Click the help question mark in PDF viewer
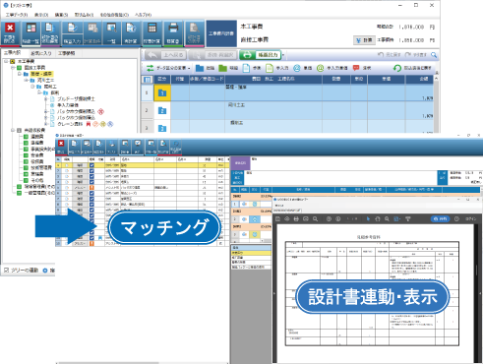The image size is (483, 364). pyautogui.click(x=456, y=218)
